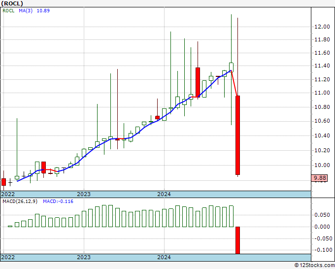
Task: Click the tall red mid-2024 candle body
Action: [198, 82]
